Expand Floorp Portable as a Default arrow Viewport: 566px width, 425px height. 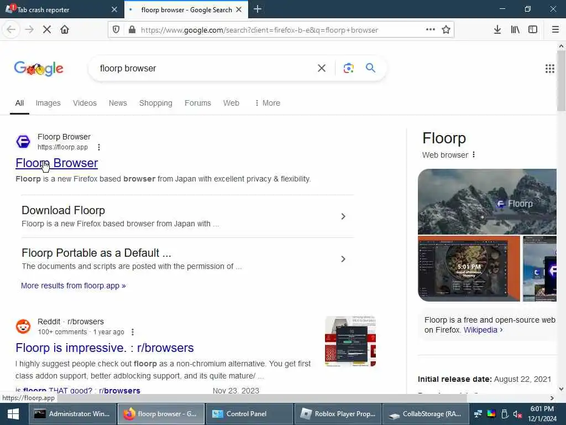[x=343, y=259]
